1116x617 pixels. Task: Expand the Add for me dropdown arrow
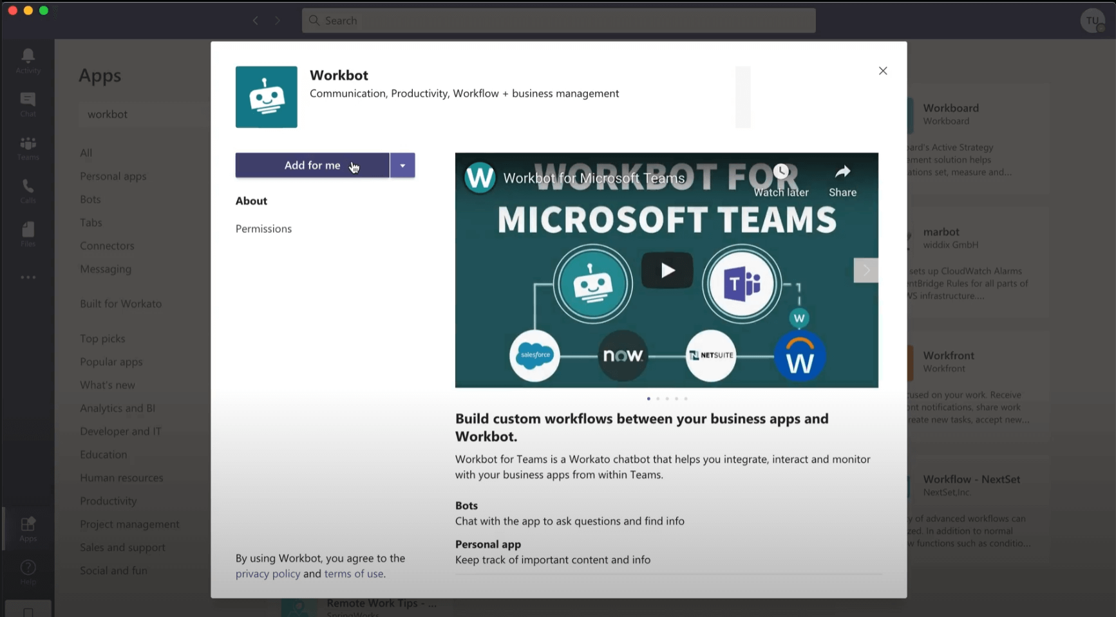click(x=402, y=165)
